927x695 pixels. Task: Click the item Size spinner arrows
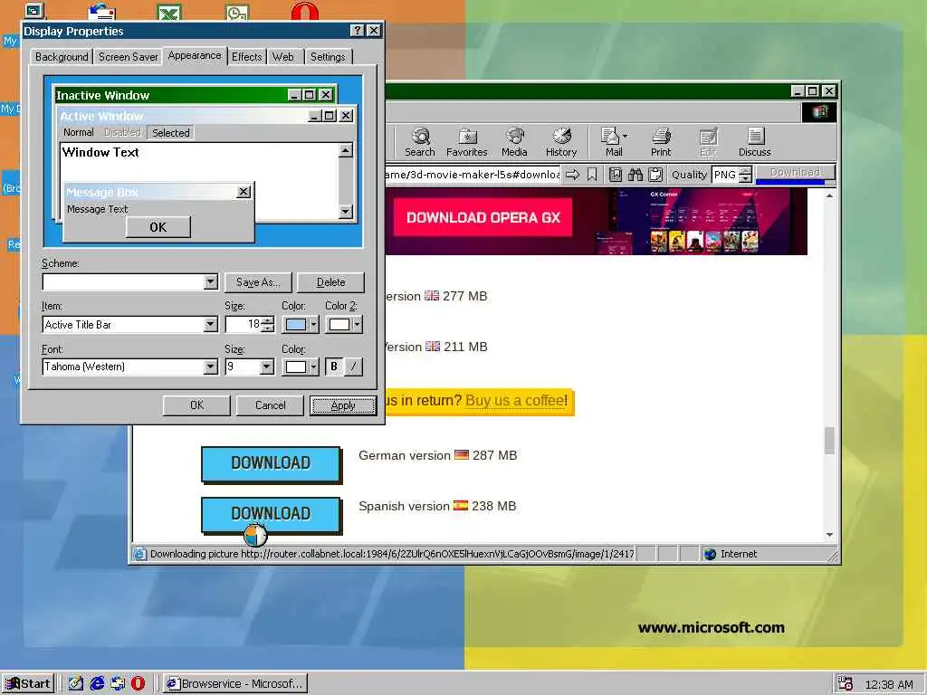[x=268, y=325]
